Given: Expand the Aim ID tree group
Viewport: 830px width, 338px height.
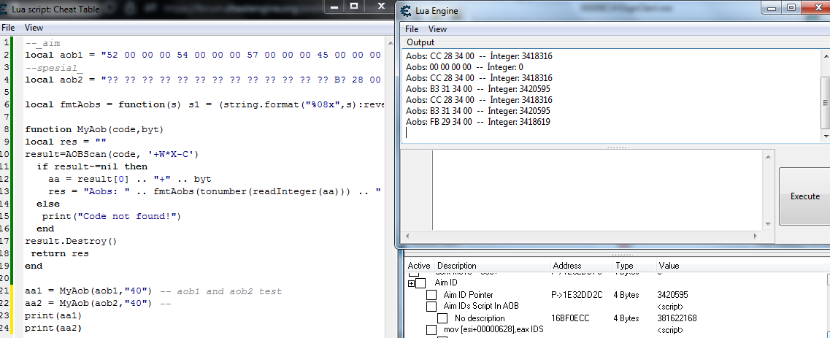Looking at the screenshot, I should coord(411,283).
